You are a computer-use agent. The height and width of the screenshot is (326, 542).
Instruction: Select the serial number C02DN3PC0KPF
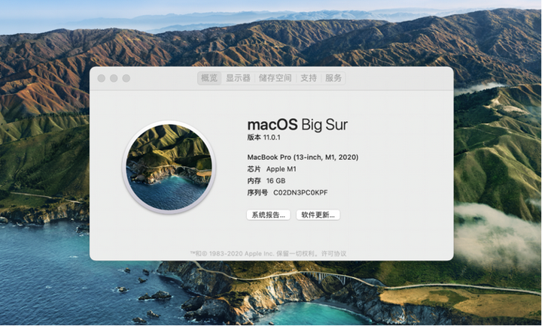[300, 192]
